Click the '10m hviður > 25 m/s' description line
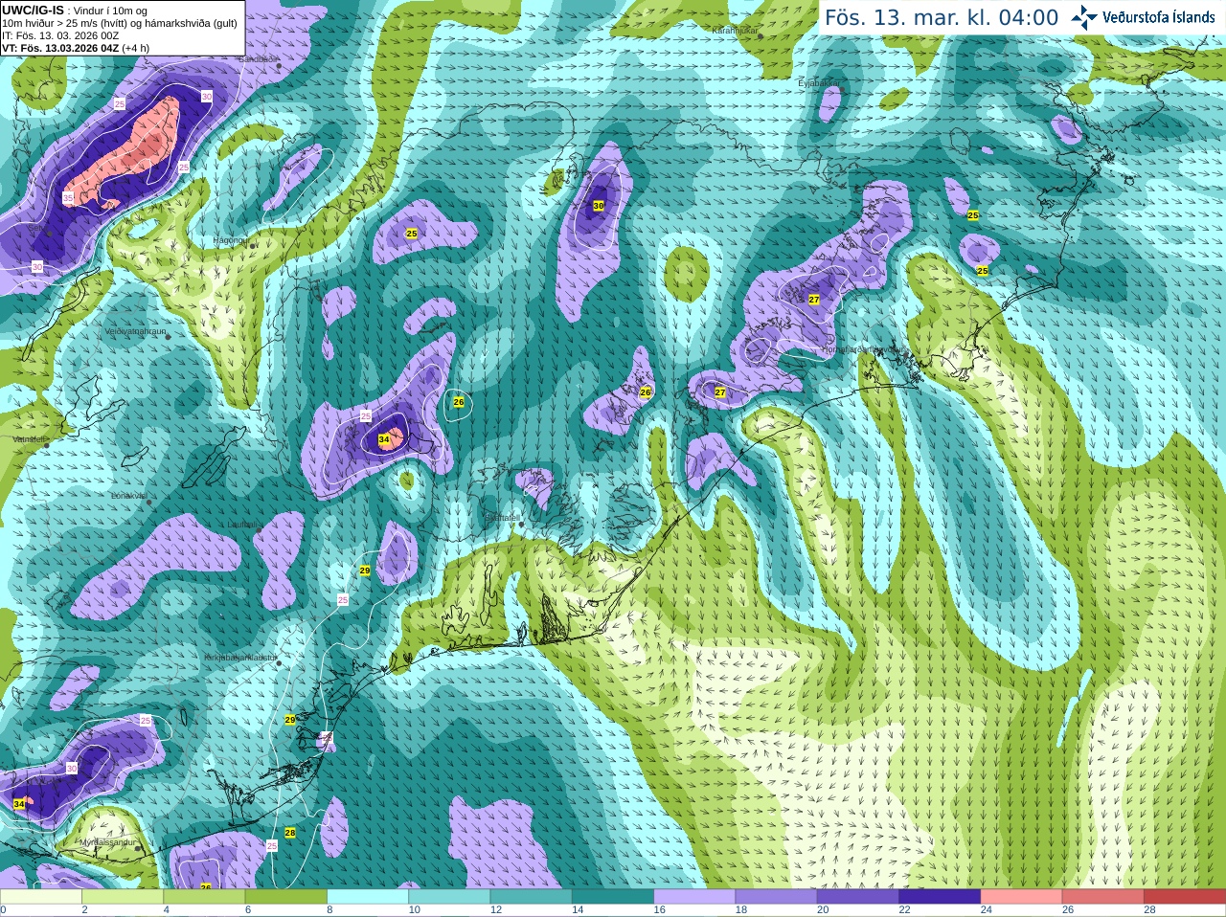 coord(120,23)
